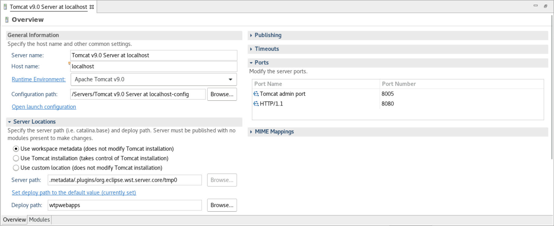Click the HTTP/1.1 port row icon
Screen dimensions: 554x226
256,104
